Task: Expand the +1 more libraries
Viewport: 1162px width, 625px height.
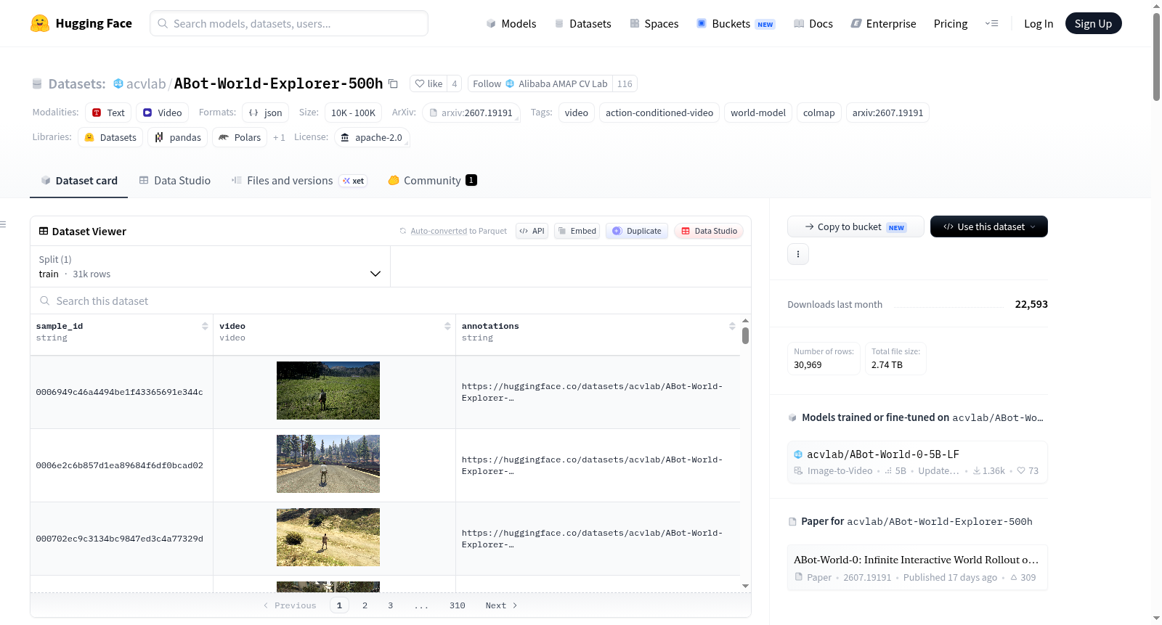Action: click(x=279, y=137)
